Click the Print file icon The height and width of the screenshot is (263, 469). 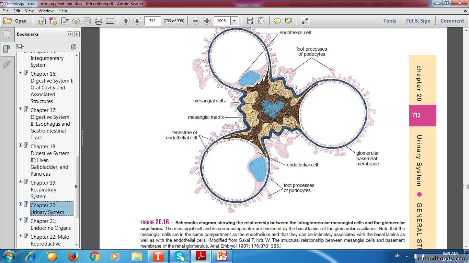pyautogui.click(x=99, y=21)
